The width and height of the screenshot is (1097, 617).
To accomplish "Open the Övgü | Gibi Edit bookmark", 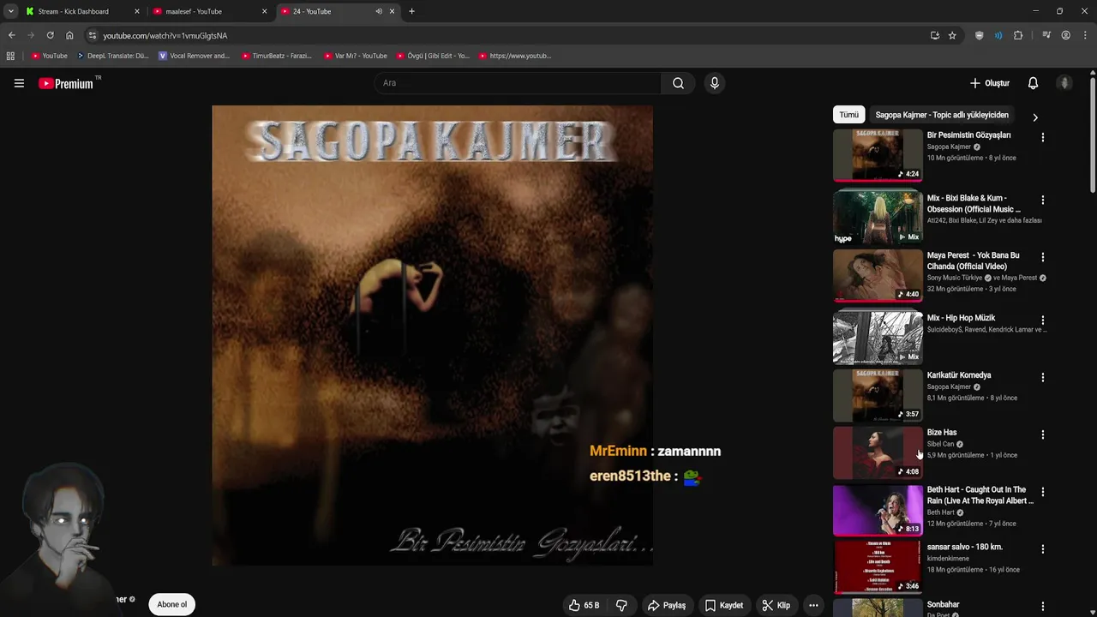I will click(433, 56).
